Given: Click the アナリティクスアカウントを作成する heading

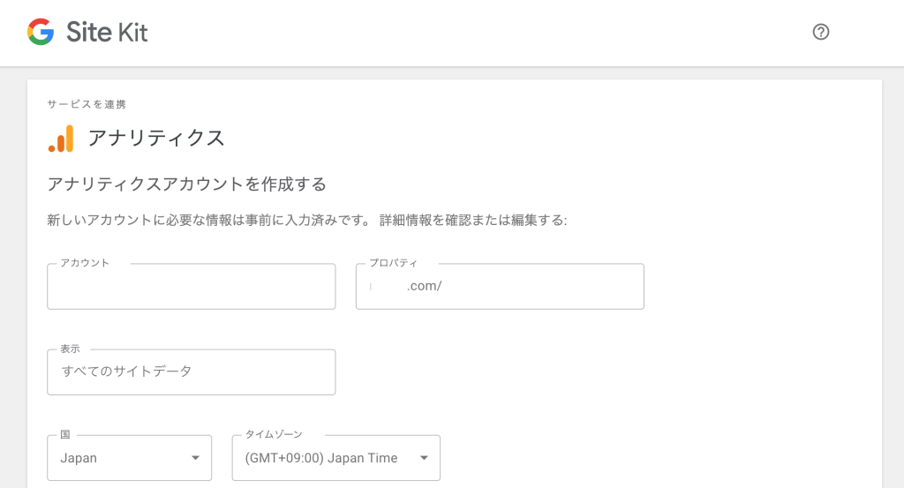Looking at the screenshot, I should coord(187,184).
